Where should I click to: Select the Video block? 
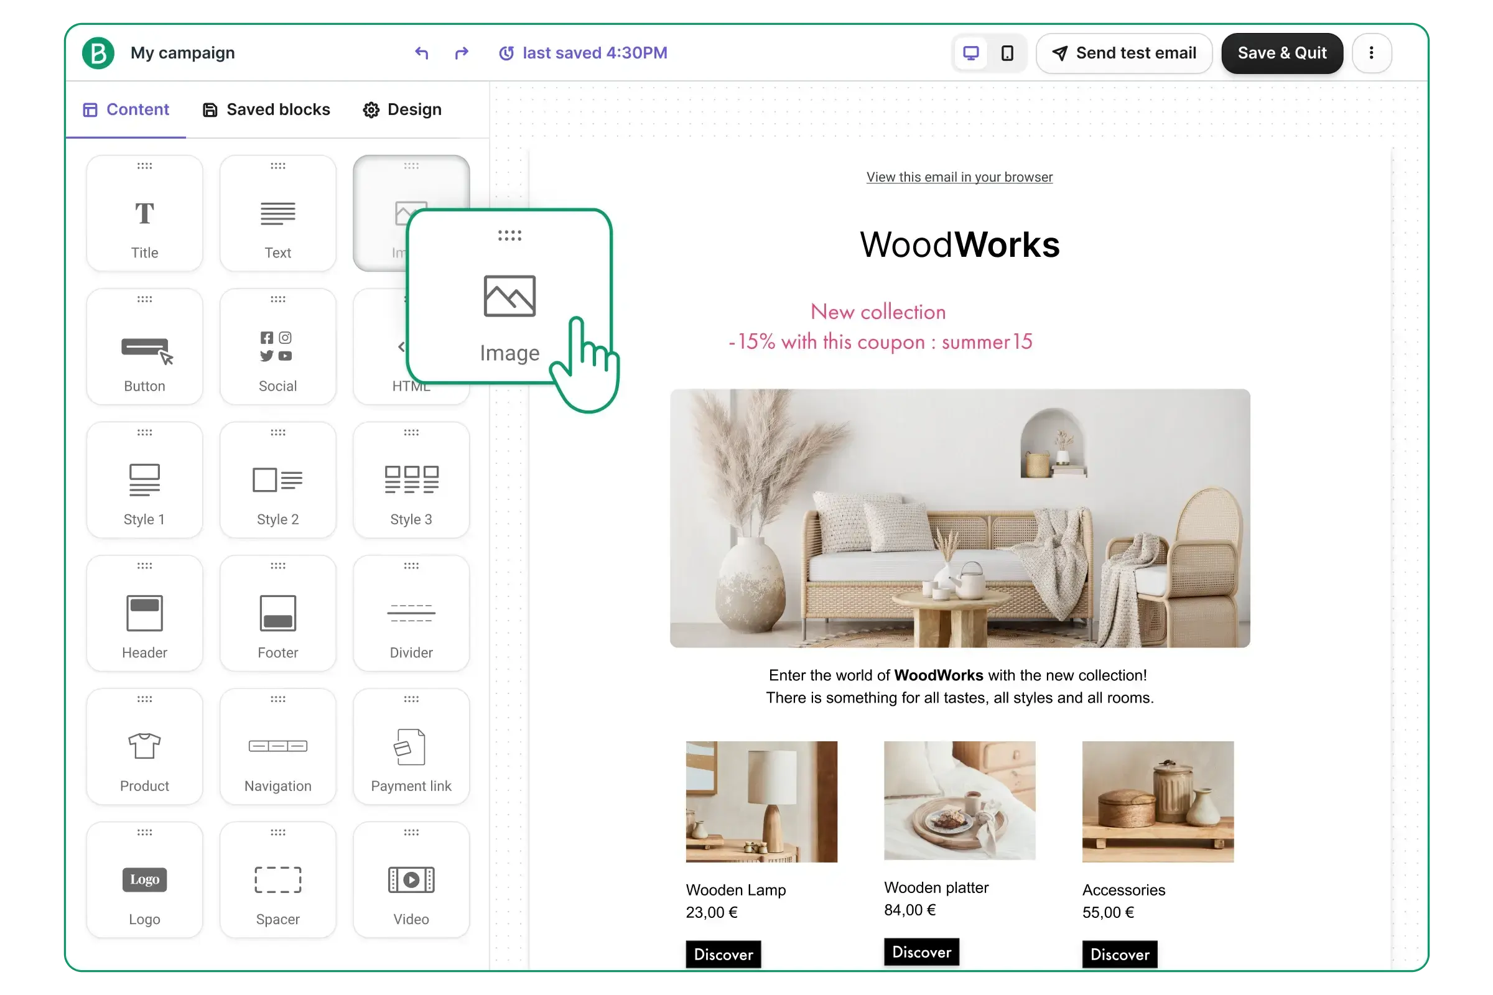coord(411,879)
